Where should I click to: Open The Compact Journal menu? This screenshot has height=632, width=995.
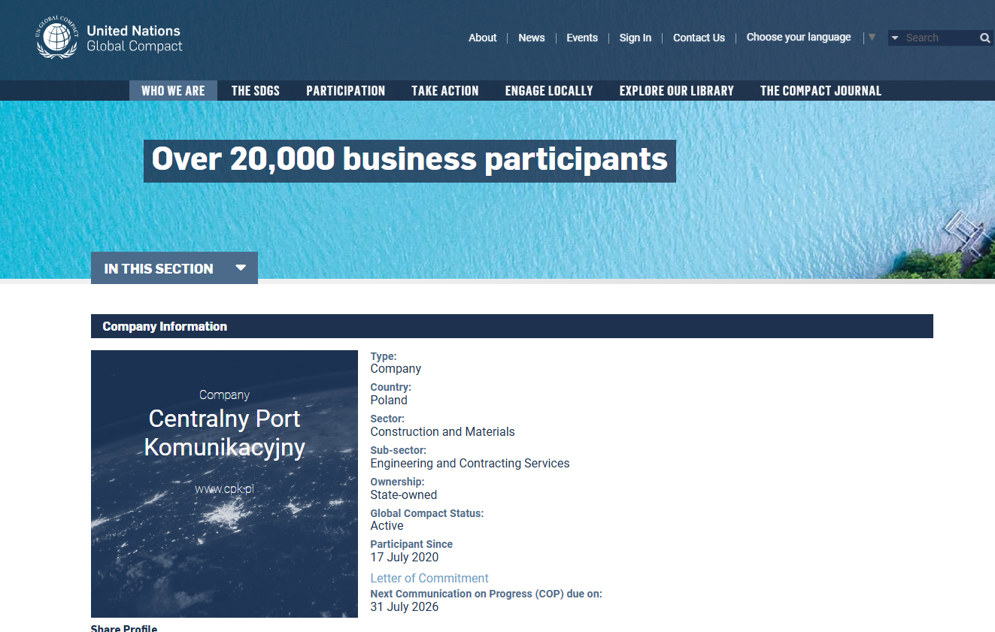pos(820,91)
